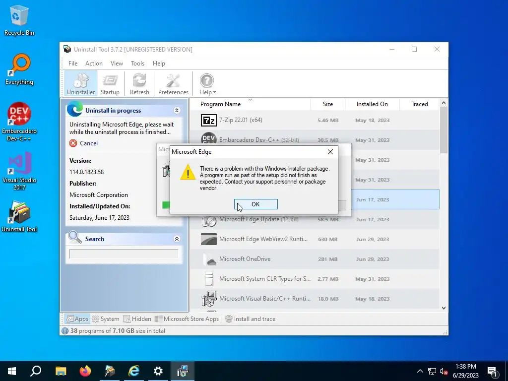Open the View menu
The width and height of the screenshot is (508, 381).
coord(117,63)
